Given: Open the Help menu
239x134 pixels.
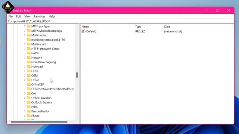Looking at the screenshot, I should [52, 16].
